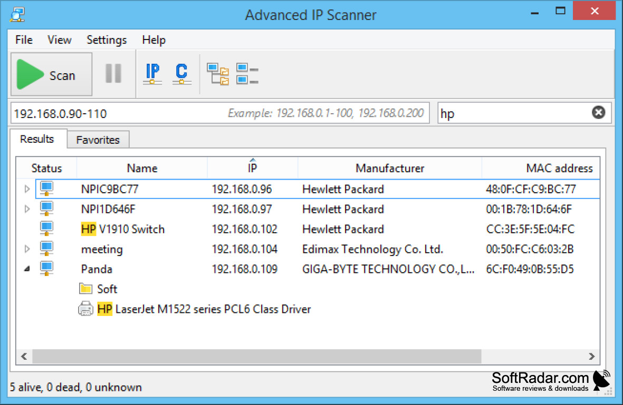The height and width of the screenshot is (405, 623).
Task: Click the HP LaserJet printer icon
Action: (x=85, y=309)
